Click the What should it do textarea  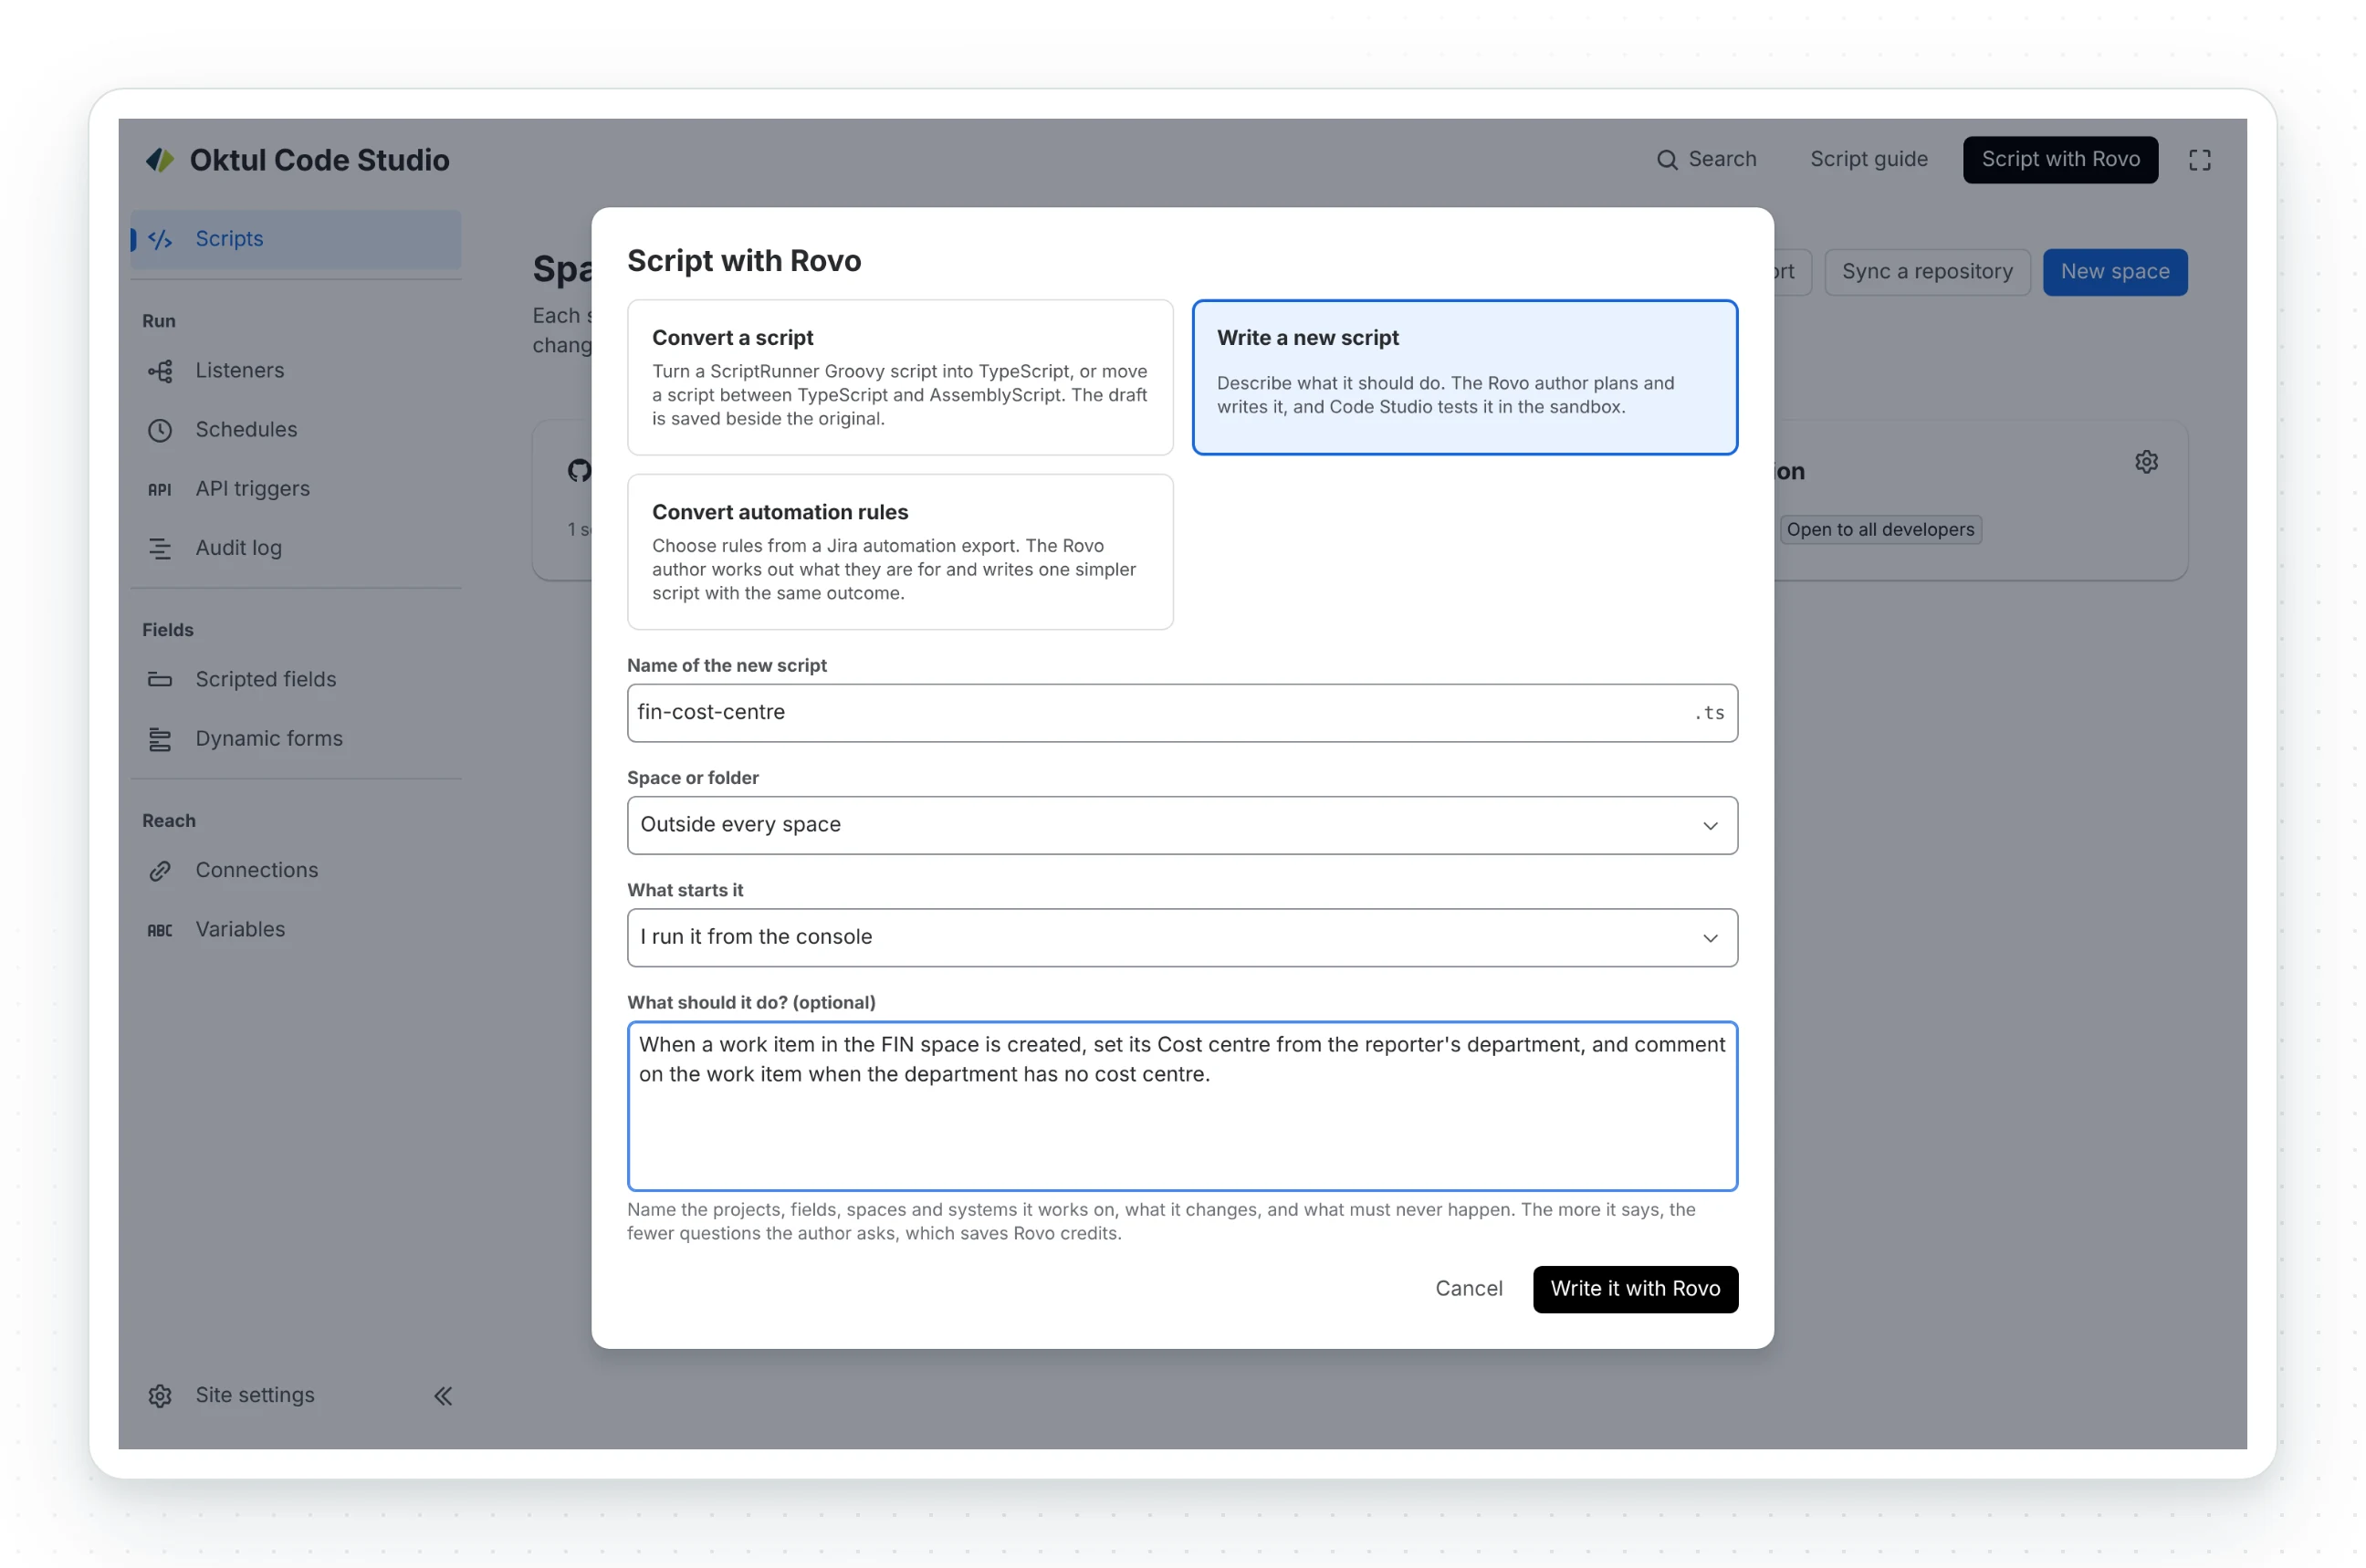pos(1181,1105)
